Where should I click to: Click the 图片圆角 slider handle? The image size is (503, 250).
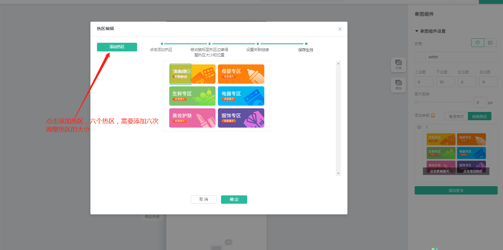(x=416, y=102)
